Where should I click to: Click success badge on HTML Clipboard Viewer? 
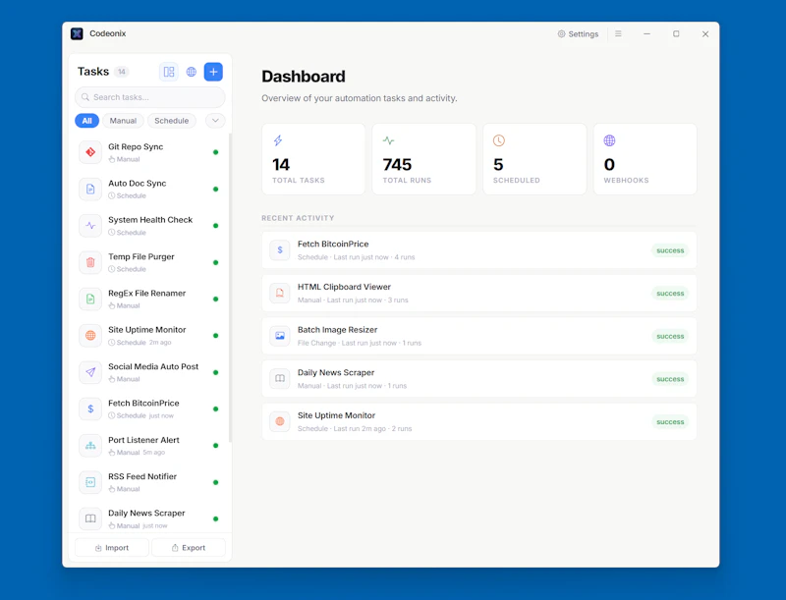point(670,294)
